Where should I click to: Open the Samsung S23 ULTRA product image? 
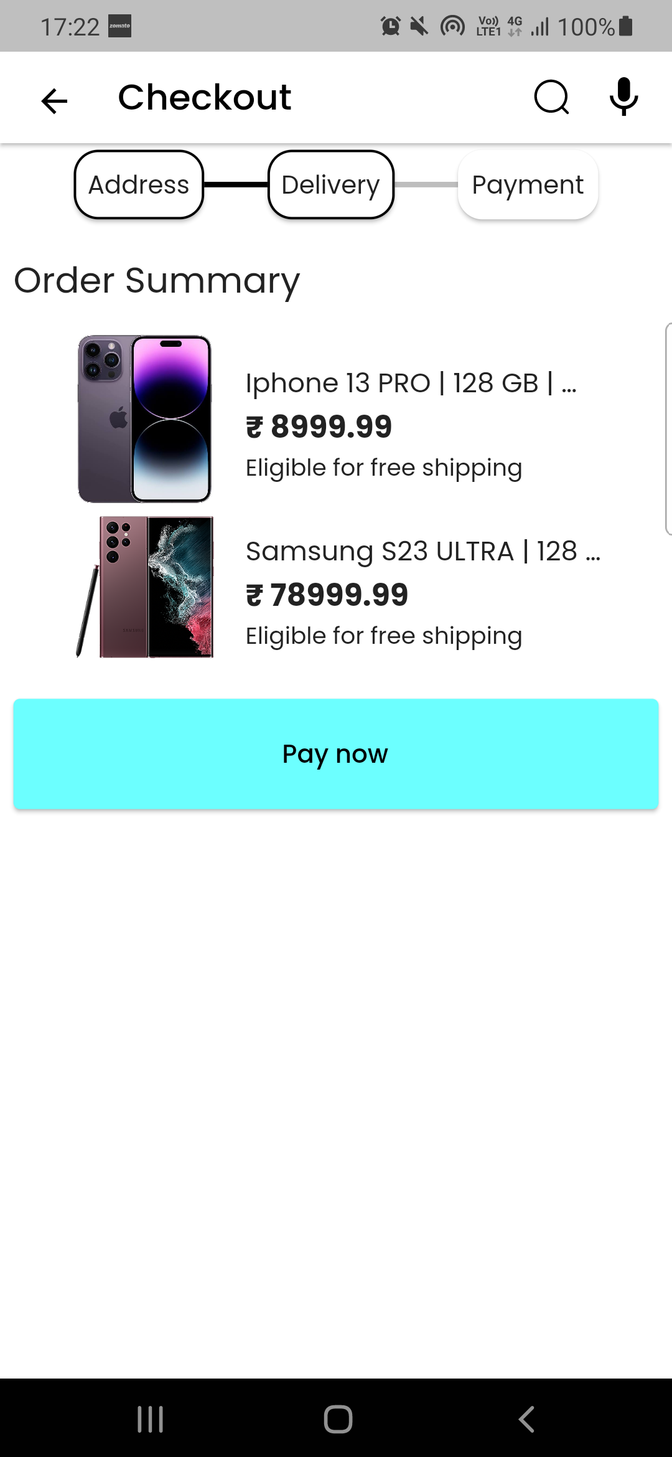pyautogui.click(x=146, y=587)
